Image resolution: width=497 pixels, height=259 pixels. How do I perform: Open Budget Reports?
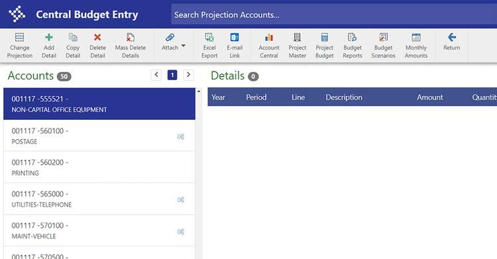tap(352, 46)
